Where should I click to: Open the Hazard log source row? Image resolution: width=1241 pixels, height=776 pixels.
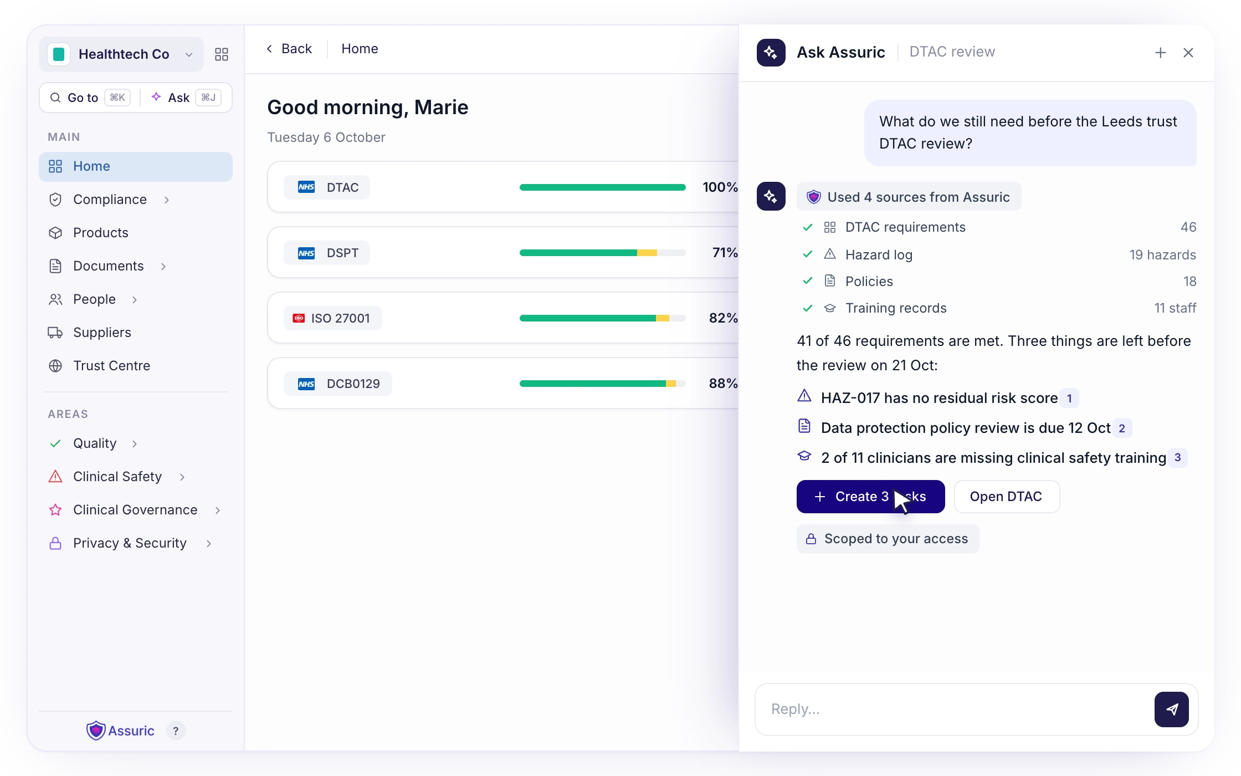pos(999,255)
